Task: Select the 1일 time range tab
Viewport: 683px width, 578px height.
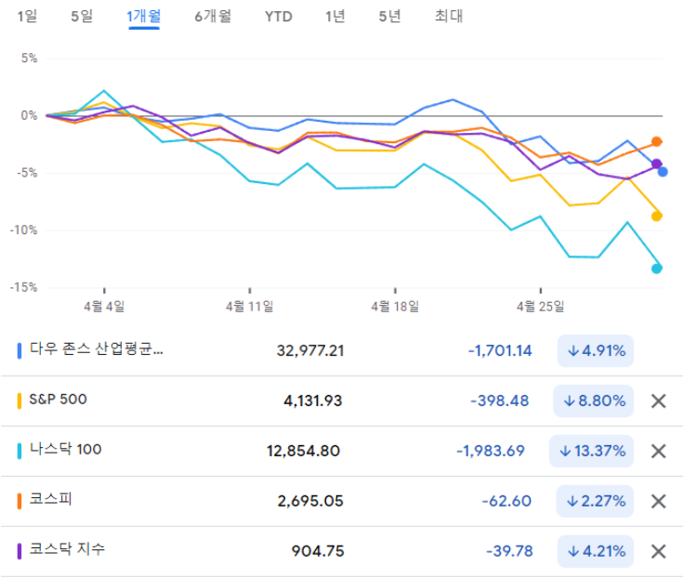Action: point(27,17)
